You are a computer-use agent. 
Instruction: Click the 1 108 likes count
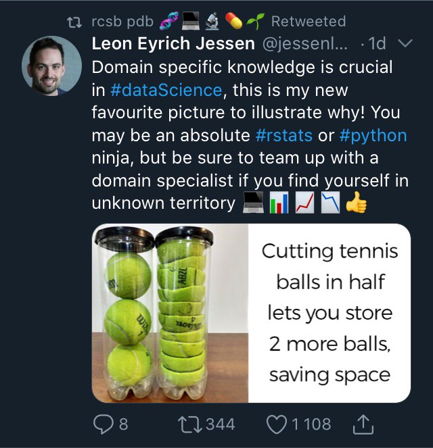311,424
